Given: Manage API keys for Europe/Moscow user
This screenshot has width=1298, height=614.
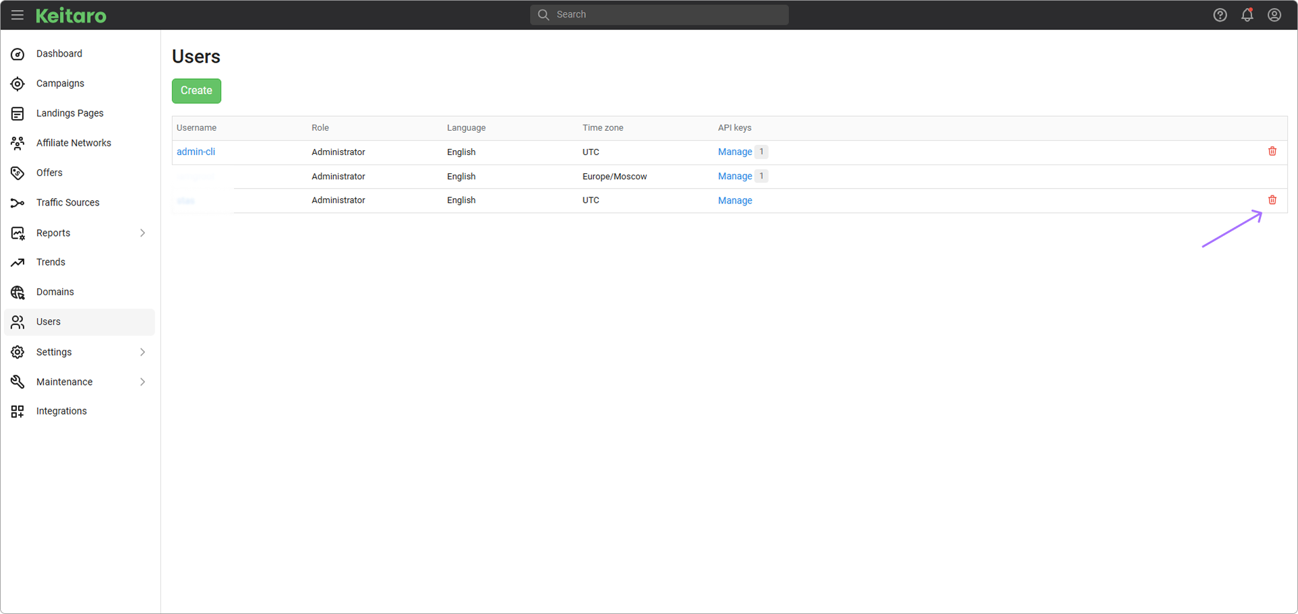Looking at the screenshot, I should (734, 177).
